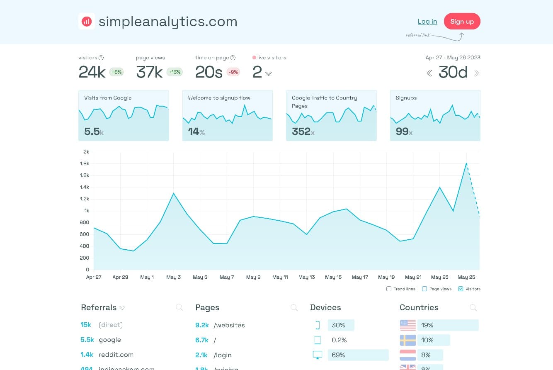Go to the next 30-day period
This screenshot has height=370, width=553.
477,73
